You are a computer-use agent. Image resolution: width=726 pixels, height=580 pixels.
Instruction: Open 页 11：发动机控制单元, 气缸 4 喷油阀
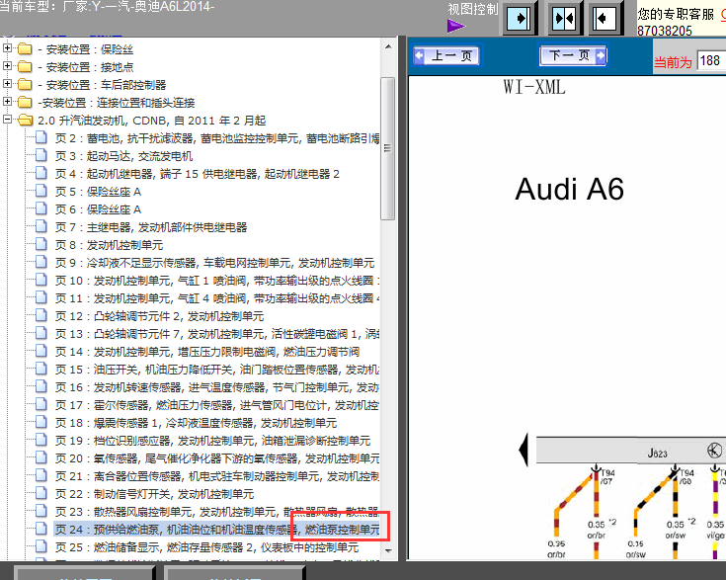pos(217,298)
